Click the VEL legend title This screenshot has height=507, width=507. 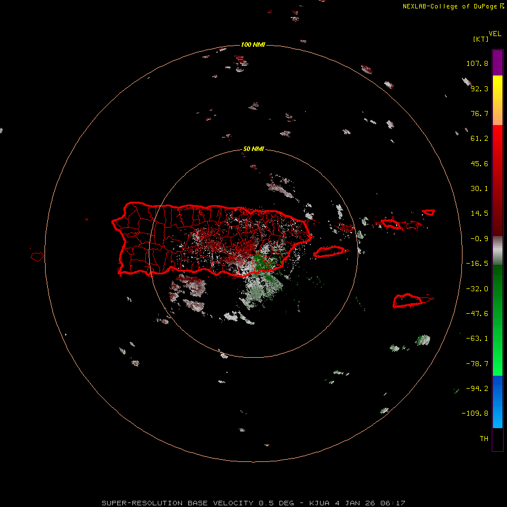coord(495,34)
